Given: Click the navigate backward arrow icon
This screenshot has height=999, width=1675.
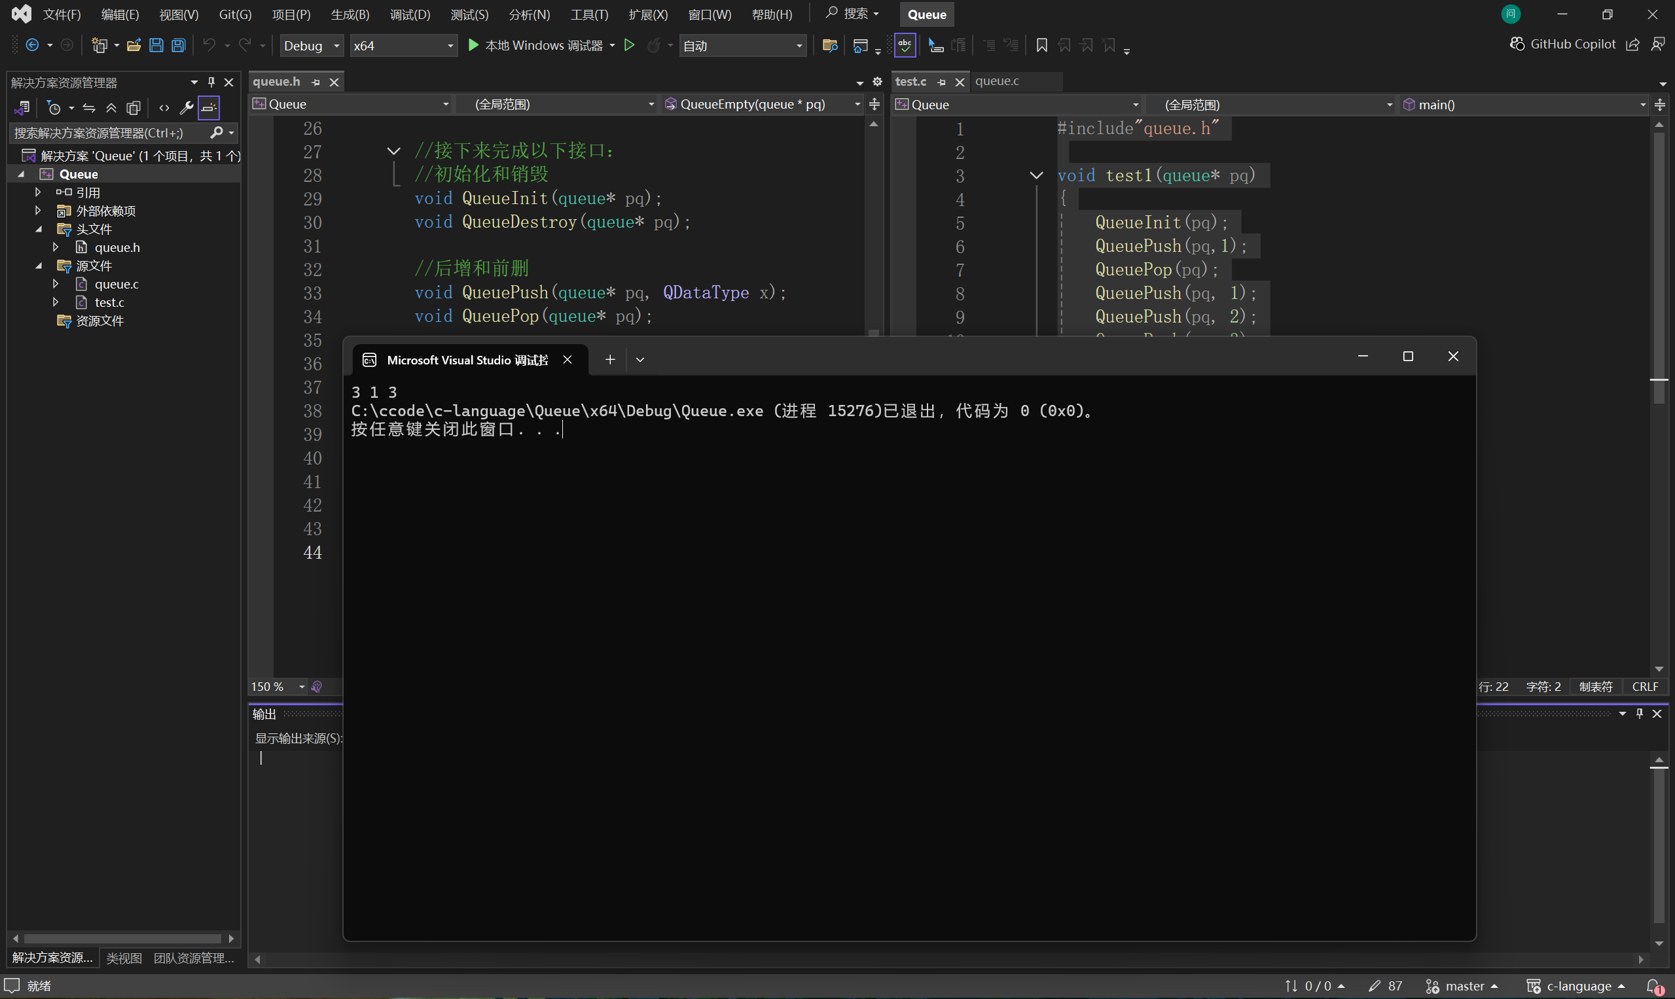Looking at the screenshot, I should [31, 45].
